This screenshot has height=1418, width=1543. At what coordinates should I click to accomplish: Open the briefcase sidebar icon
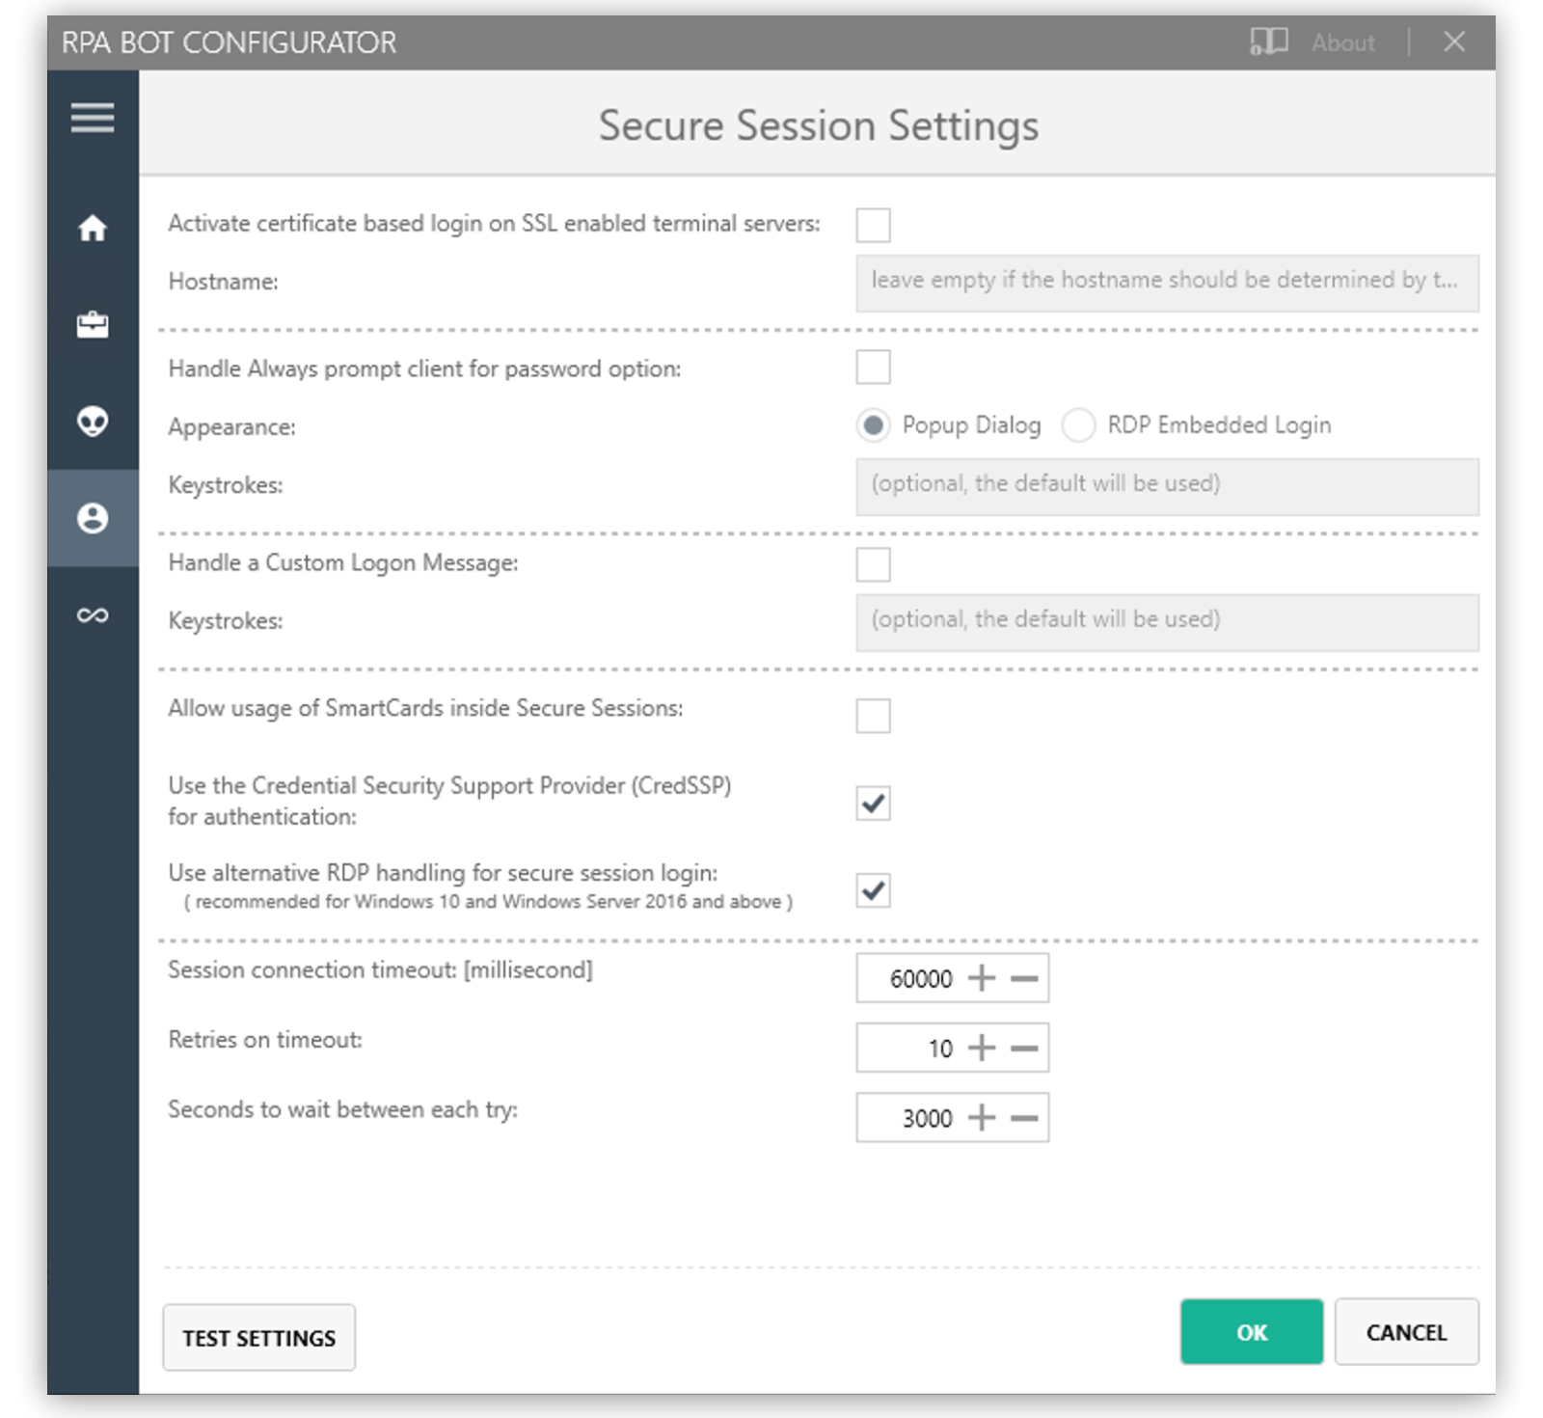[x=92, y=325]
